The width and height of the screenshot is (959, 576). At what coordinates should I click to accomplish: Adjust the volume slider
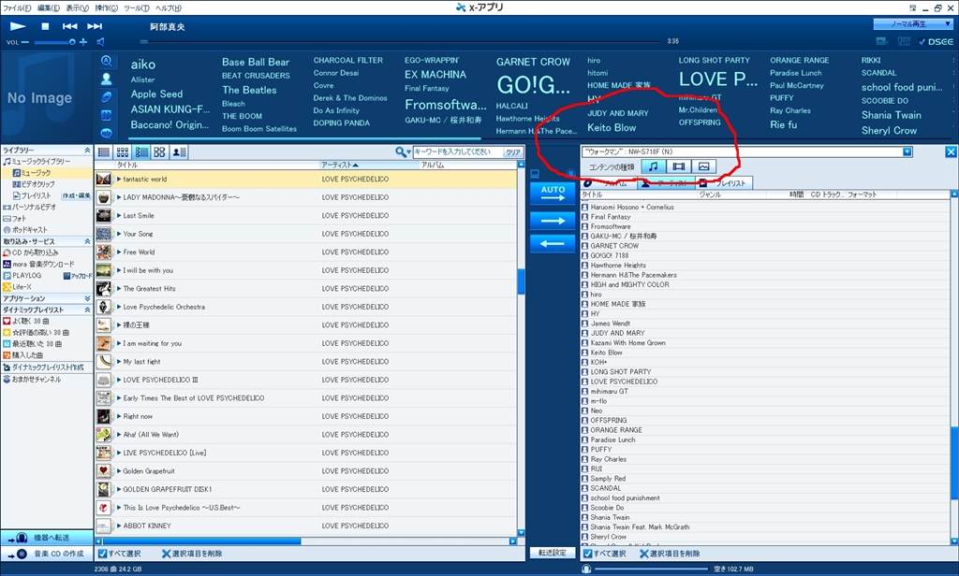pos(53,42)
